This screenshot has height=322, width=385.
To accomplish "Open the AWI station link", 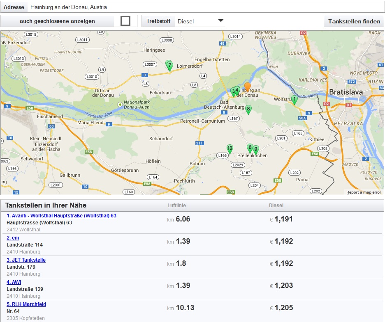I will click(x=14, y=282).
